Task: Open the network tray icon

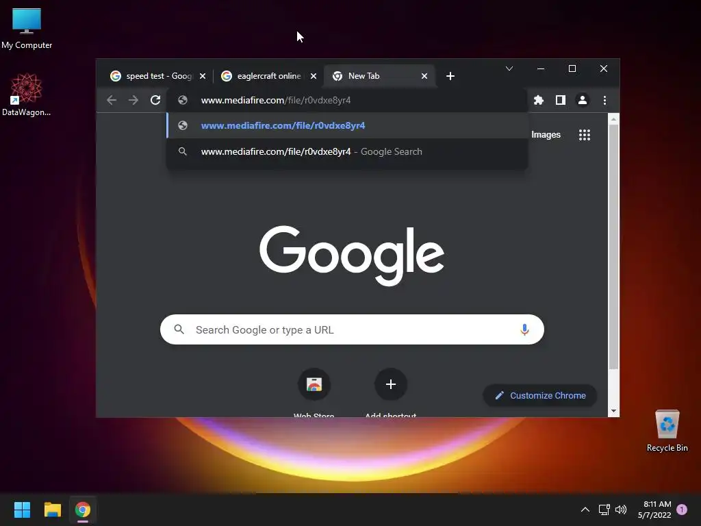Action: (x=604, y=510)
